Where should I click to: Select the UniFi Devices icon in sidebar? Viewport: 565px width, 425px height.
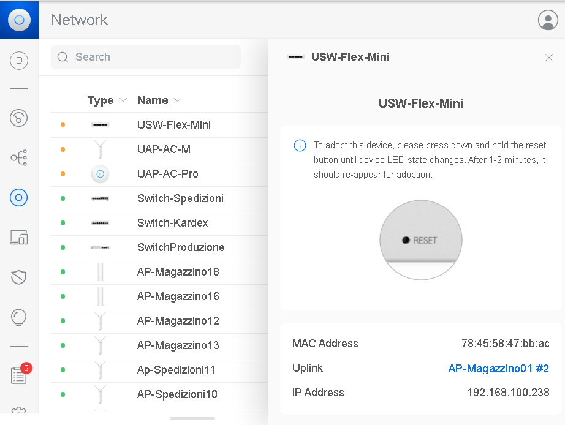pos(19,197)
